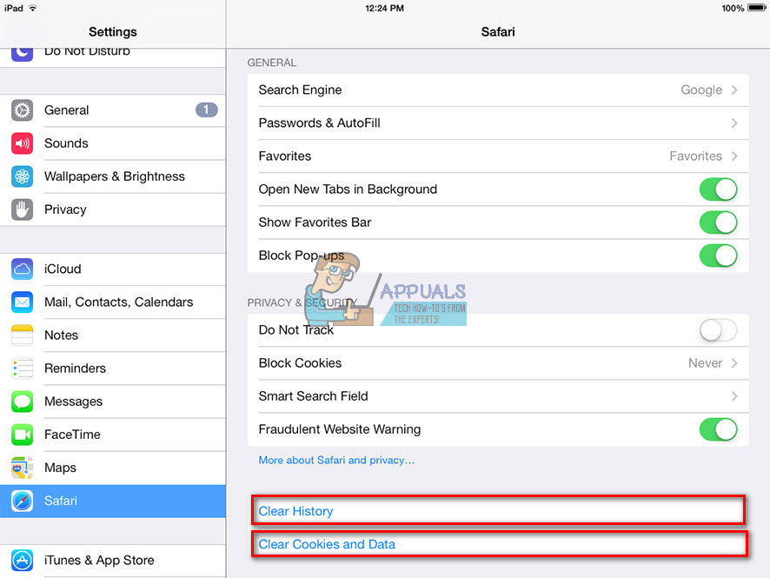Open Passwords & AutoFill chevron
Image resolution: width=770 pixels, height=578 pixels.
click(734, 123)
